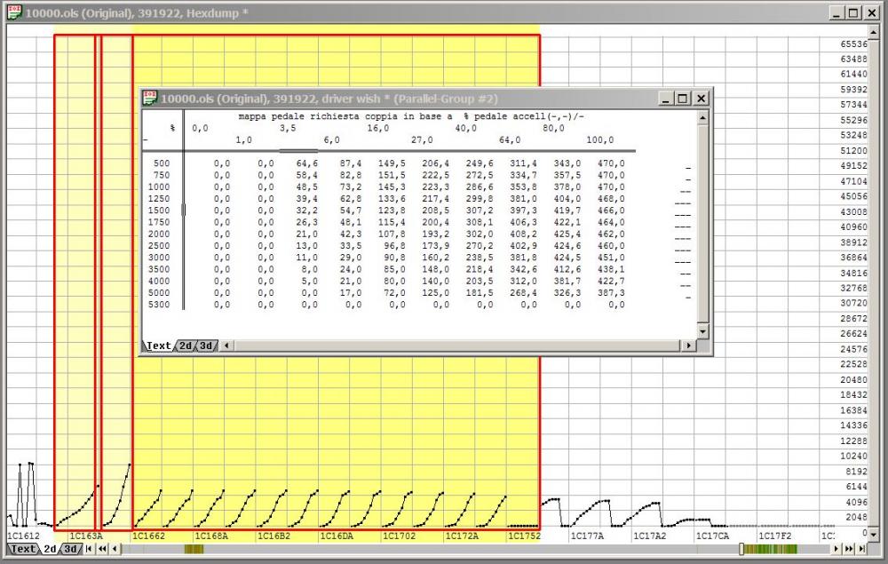Maximize the driver wish map window

tap(683, 99)
